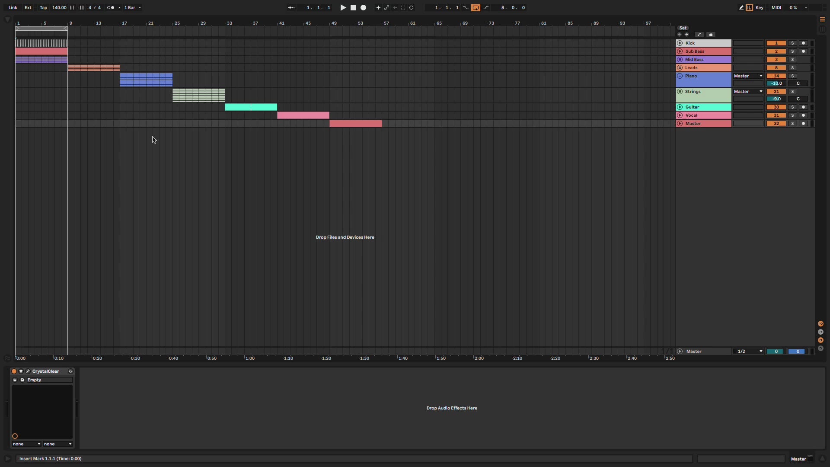Toggle Sub Bass track activator numbered 2
The width and height of the screenshot is (830, 467).
coord(776,51)
